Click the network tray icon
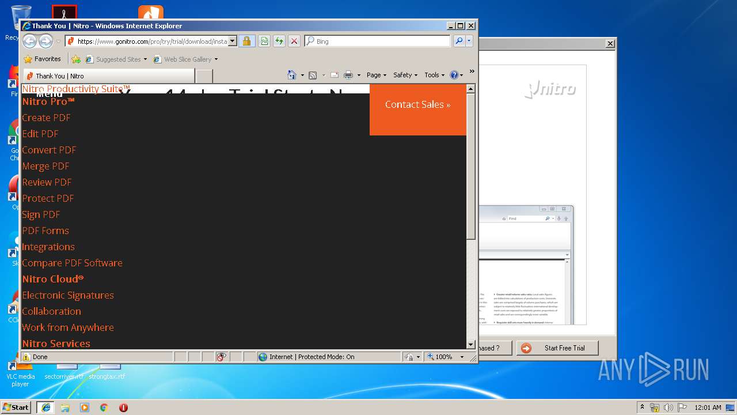Screen dimensions: 737x415 pyautogui.click(x=655, y=408)
